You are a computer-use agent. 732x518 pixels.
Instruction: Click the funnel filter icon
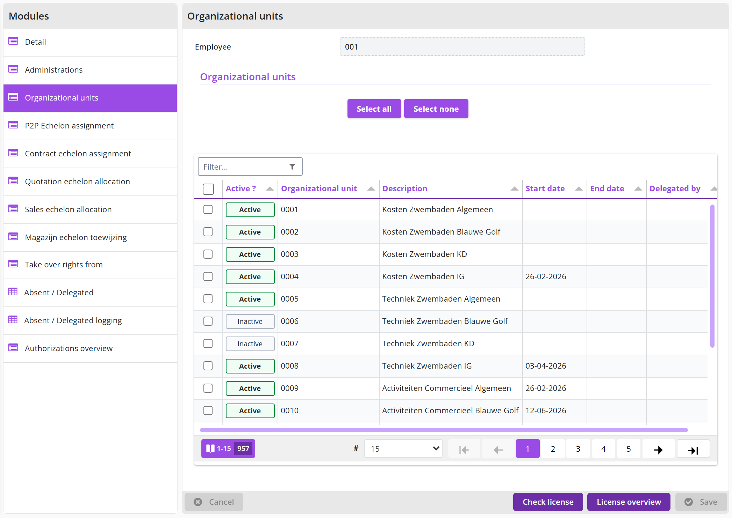[x=292, y=167]
